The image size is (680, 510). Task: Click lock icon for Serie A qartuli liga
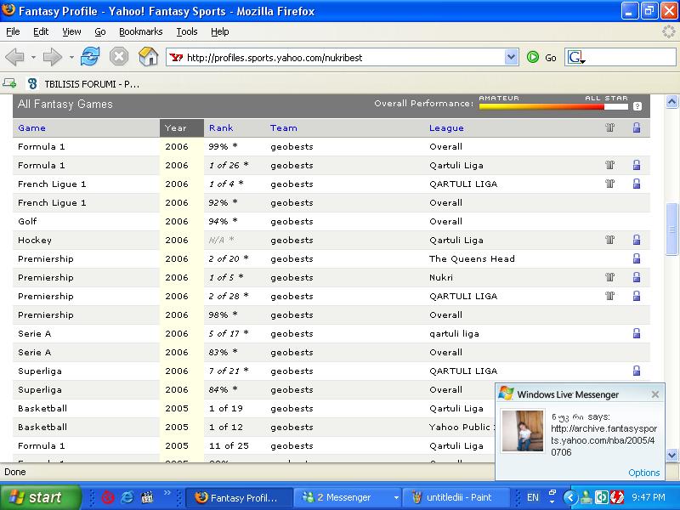637,333
